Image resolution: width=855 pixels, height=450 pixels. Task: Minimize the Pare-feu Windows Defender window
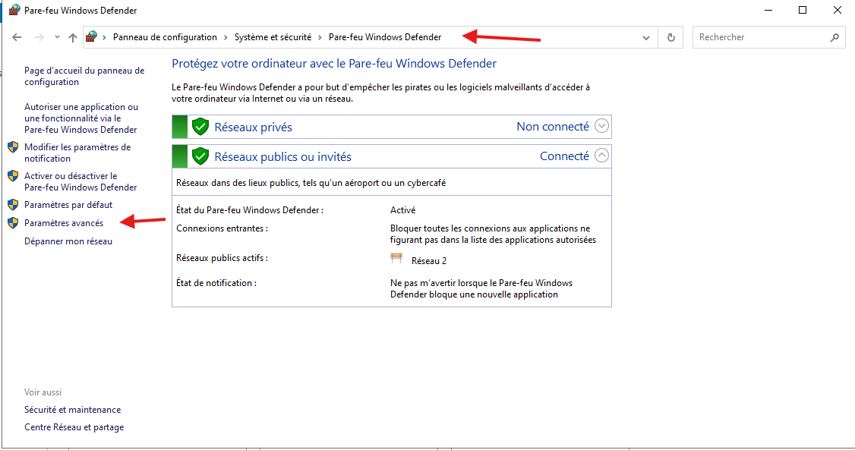(x=769, y=11)
